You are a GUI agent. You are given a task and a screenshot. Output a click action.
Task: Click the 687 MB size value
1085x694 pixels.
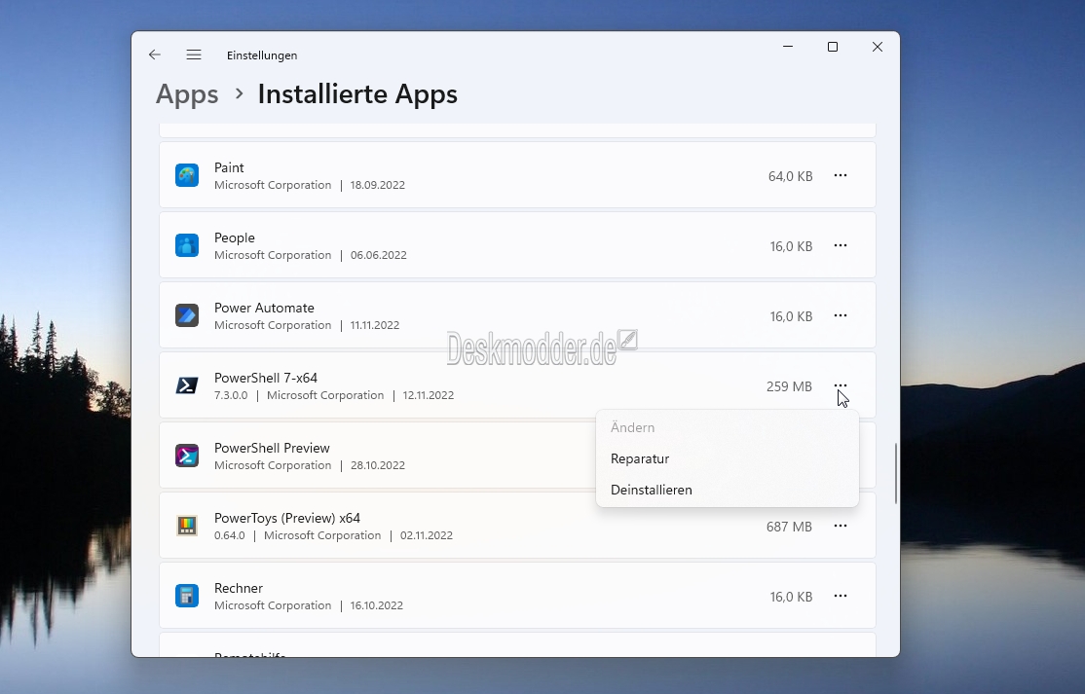click(x=789, y=527)
